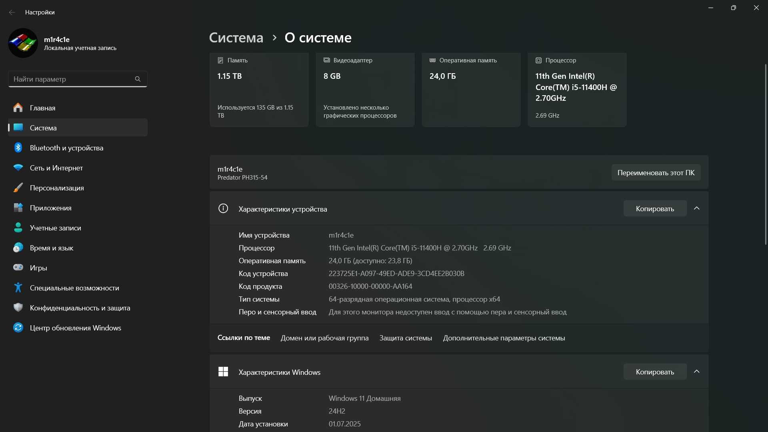
Task: Open Домен или рабочая группа link
Action: (324, 338)
